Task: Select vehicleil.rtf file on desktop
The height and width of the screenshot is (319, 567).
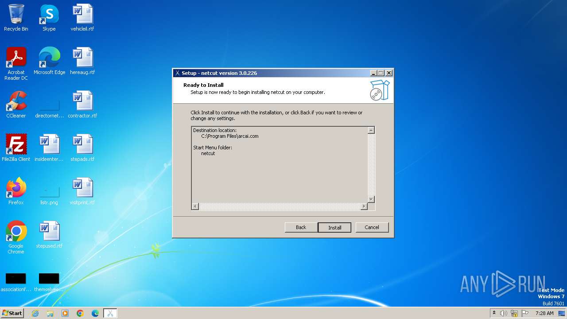Action: 82,18
